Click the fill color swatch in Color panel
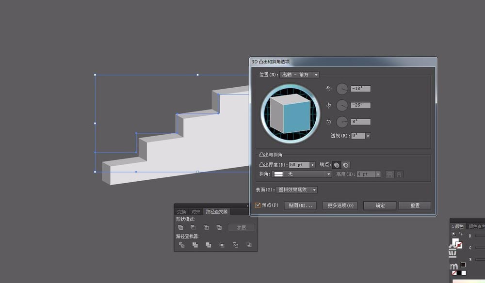Viewport: 485px width, 283px height. [455, 242]
